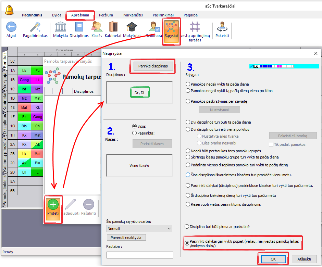Select 'Disciplina turi būti pirma ar paskutinė'
The height and width of the screenshot is (267, 322).
pyautogui.click(x=187, y=227)
